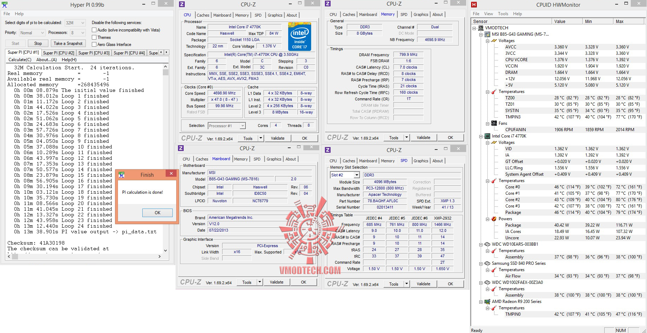Screen dimensions: 647x333
Task: Click the WDC WD1002FAEX-00Z3A0 drive icon
Action: point(487,282)
